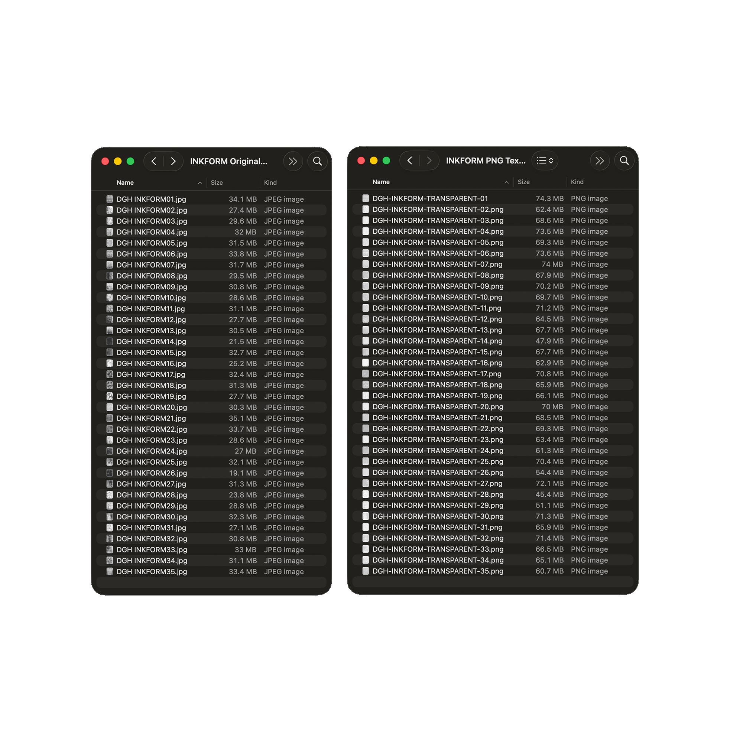Image resolution: width=743 pixels, height=743 pixels.
Task: Sort by Kind in PNG window
Action: (577, 182)
